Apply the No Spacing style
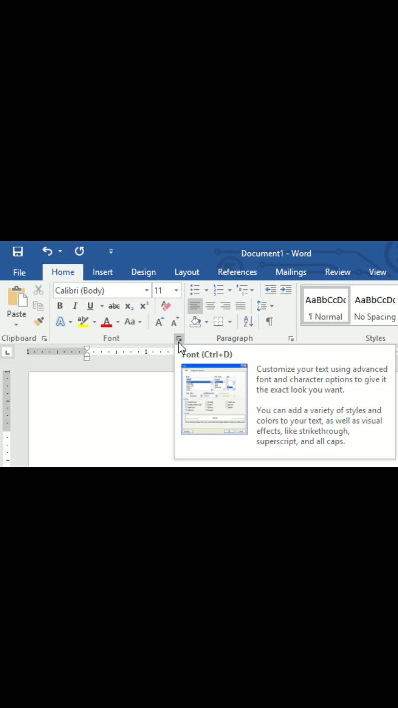 click(x=375, y=306)
